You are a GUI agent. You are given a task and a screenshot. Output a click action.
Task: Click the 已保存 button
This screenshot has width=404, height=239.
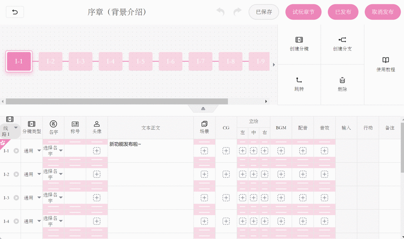click(264, 12)
